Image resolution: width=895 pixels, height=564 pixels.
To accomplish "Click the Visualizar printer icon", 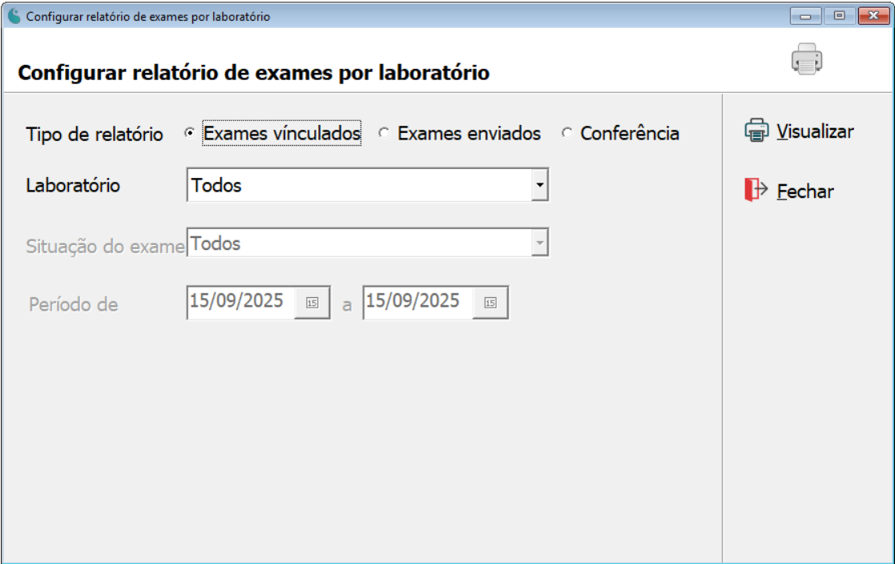I will click(x=756, y=130).
